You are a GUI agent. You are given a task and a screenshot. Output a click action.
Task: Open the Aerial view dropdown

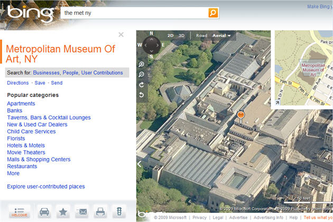point(221,35)
